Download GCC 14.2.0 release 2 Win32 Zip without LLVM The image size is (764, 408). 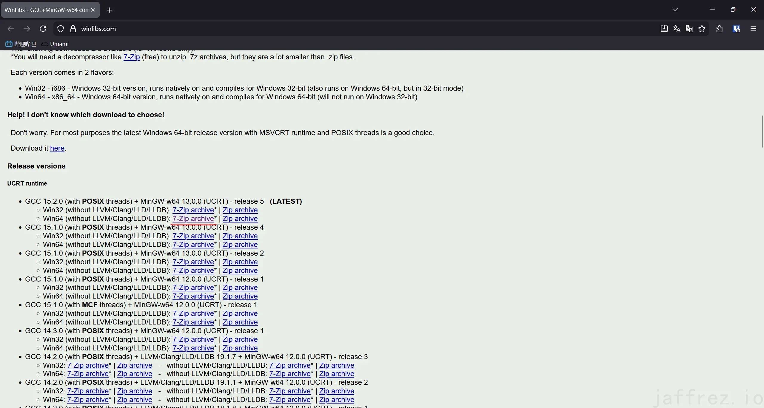tap(337, 391)
